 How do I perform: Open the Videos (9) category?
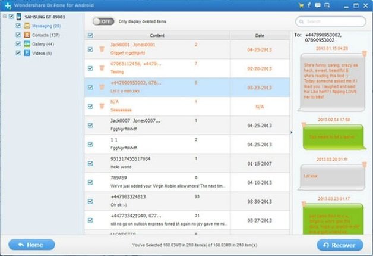(x=42, y=53)
